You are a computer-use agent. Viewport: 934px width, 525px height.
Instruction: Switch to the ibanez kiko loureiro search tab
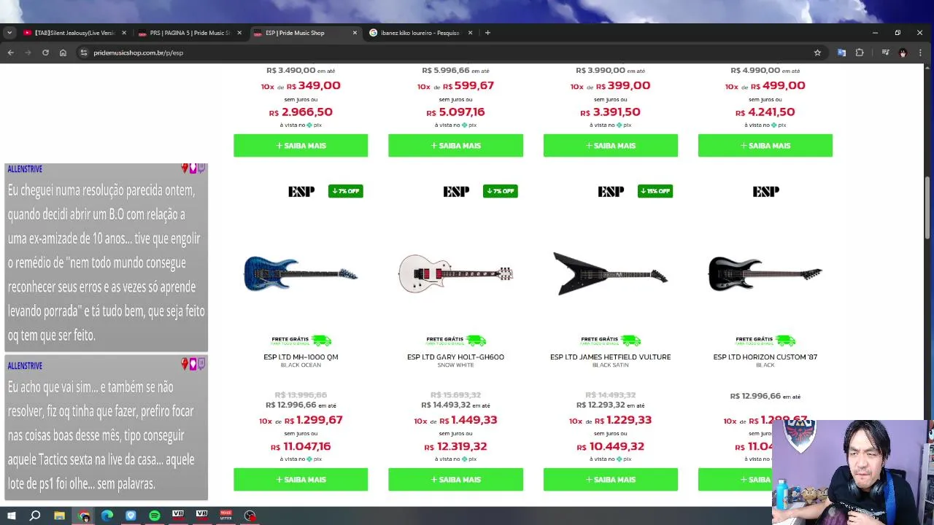tap(420, 33)
